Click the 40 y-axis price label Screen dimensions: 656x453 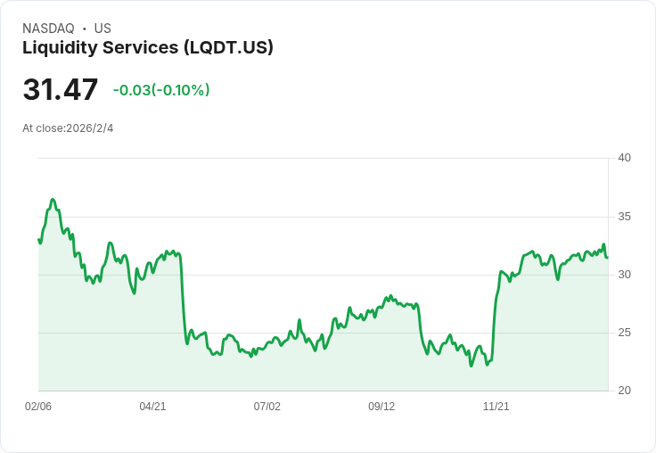[x=624, y=158]
